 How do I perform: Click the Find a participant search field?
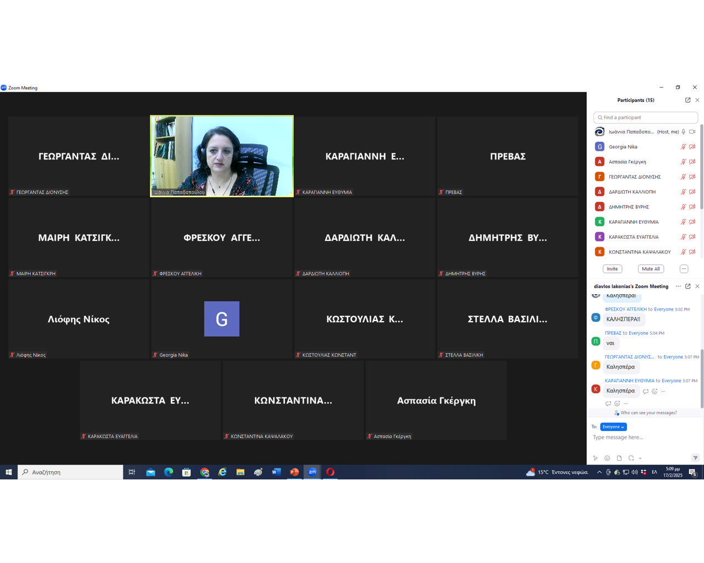click(646, 118)
